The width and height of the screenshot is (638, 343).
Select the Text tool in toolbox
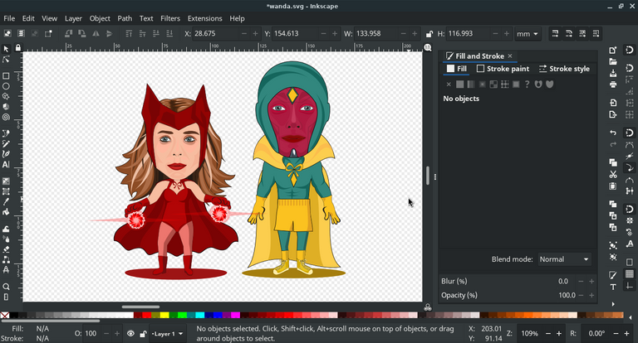(6, 165)
